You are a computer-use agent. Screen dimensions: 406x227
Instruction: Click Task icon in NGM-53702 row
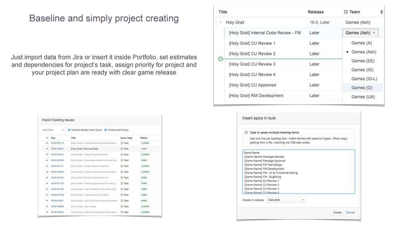(122, 178)
